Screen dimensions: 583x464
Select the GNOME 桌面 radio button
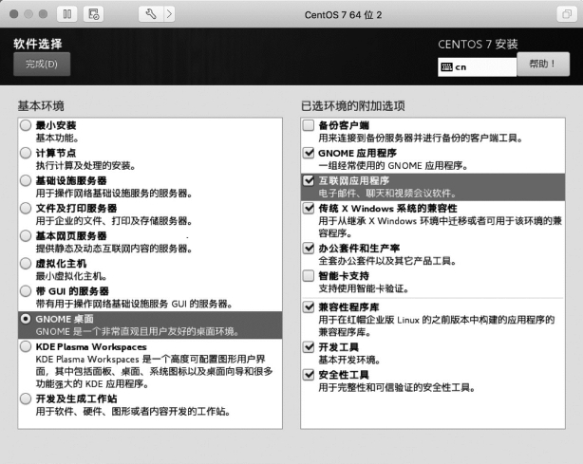26,319
